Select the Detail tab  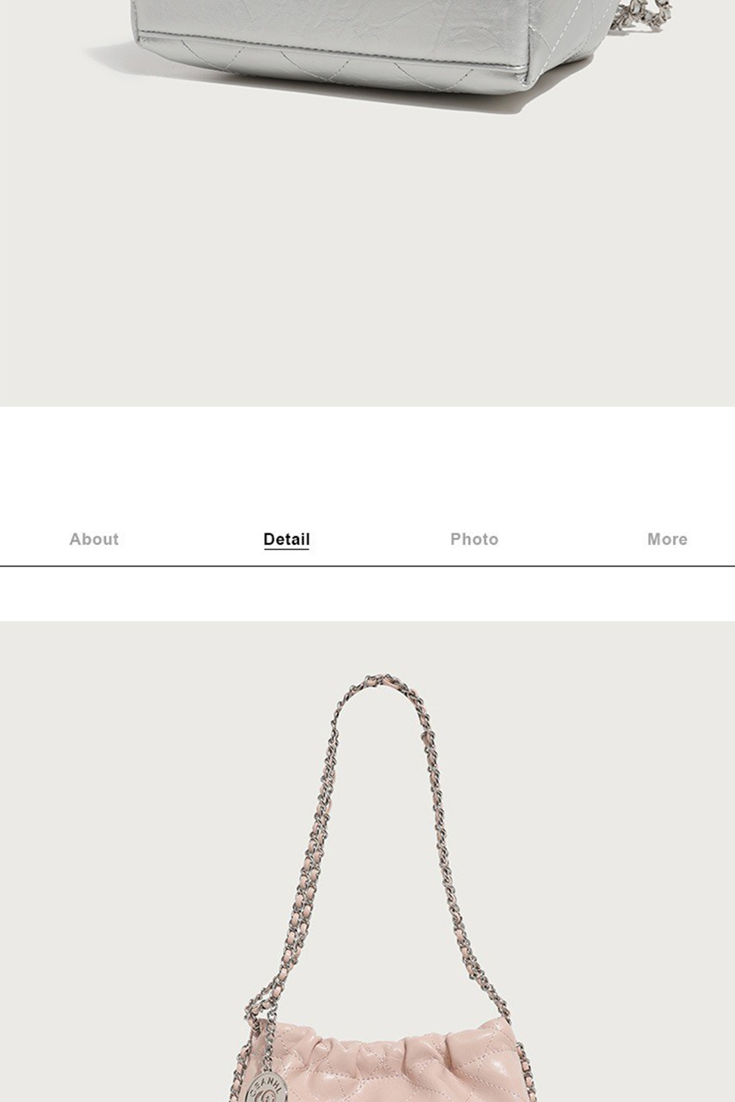tap(287, 539)
